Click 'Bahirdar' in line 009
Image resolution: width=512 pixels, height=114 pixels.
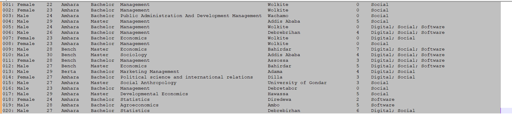tap(279, 49)
